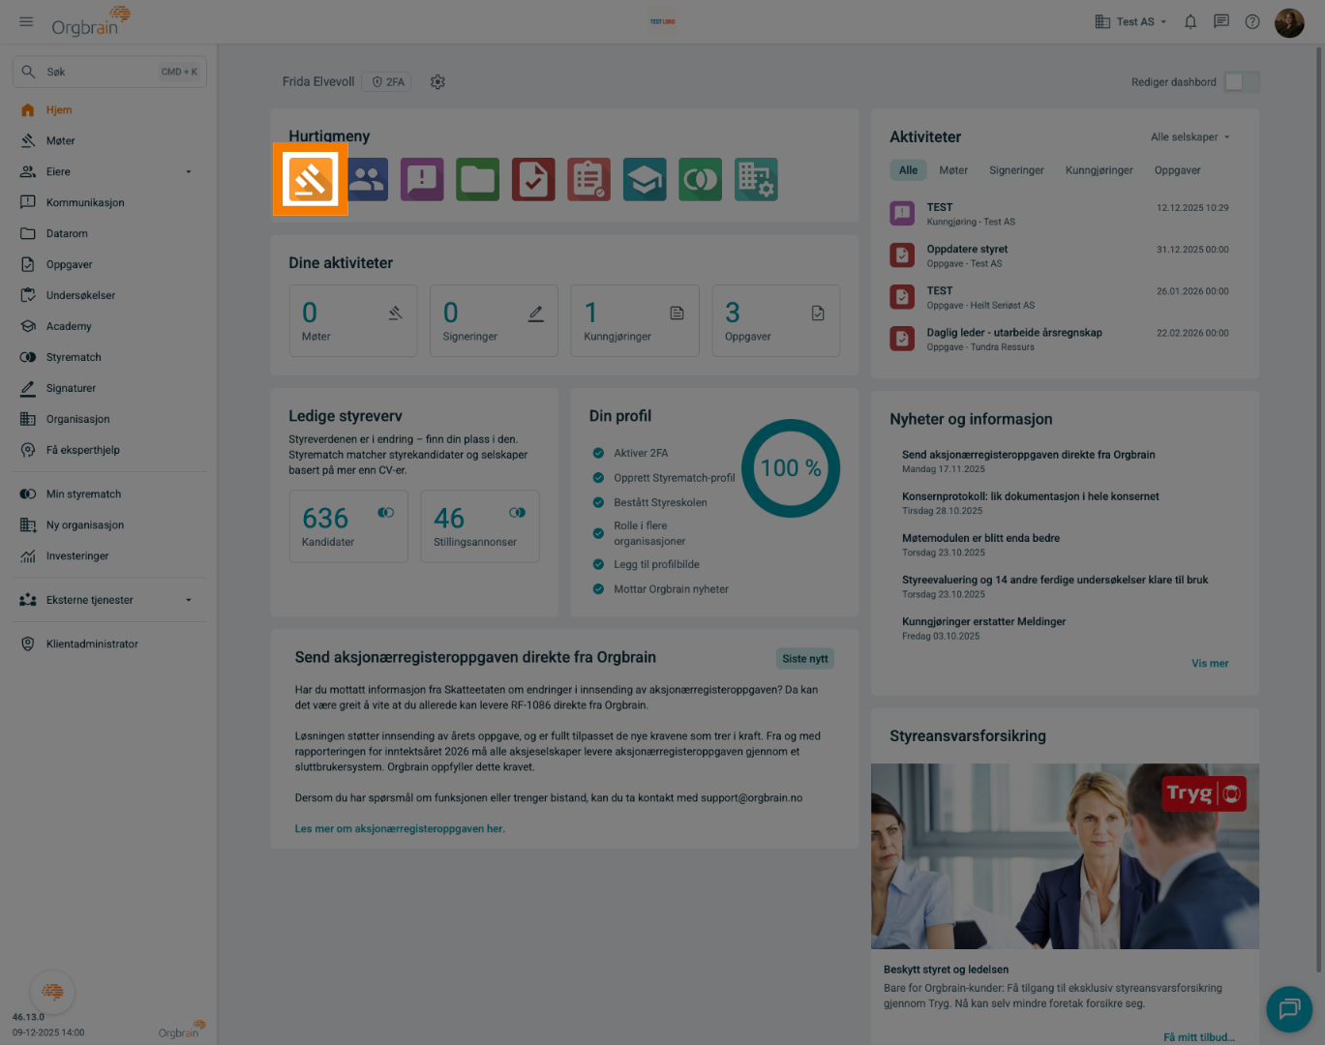Click the Mottar Orgbrain nyheter checkmark item

pos(660,589)
